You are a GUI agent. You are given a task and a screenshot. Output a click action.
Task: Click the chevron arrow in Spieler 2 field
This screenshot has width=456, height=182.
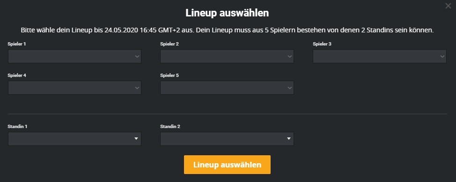[290, 56]
